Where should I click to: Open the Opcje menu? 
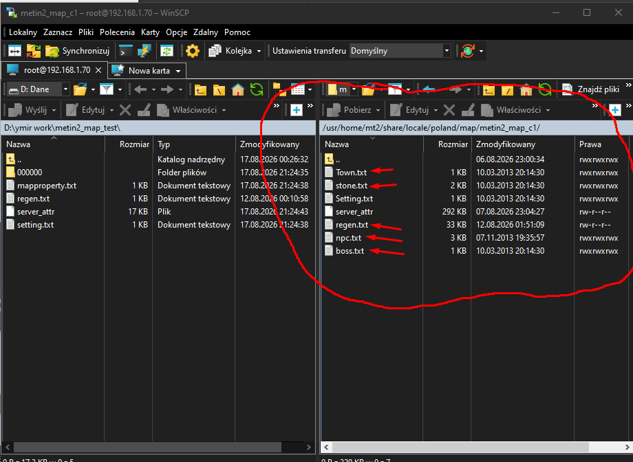tap(176, 32)
